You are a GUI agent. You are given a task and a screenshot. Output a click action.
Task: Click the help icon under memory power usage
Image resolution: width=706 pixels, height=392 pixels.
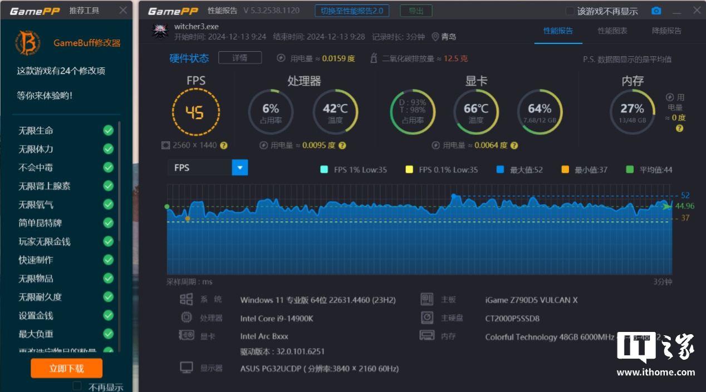point(679,128)
